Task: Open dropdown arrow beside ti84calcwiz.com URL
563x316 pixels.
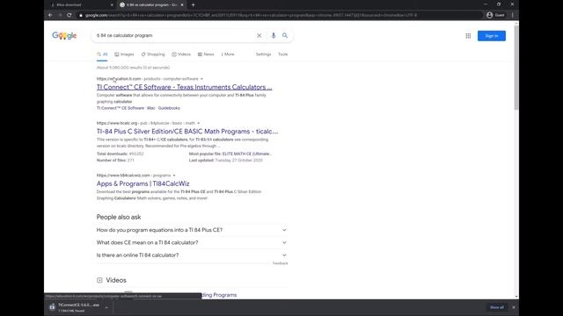Action: (x=174, y=176)
